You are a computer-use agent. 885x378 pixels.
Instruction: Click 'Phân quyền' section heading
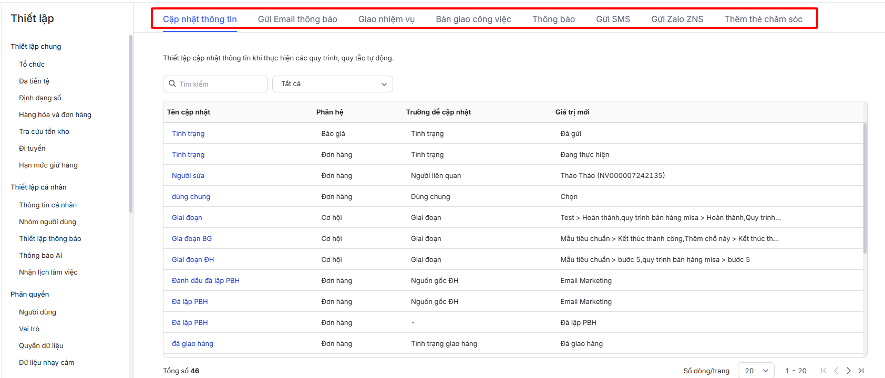click(29, 294)
